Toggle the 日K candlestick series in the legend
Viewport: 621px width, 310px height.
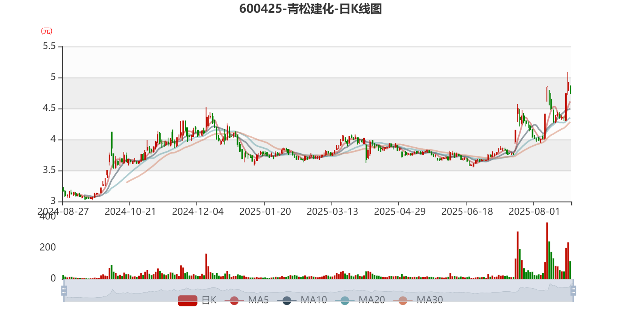197,300
